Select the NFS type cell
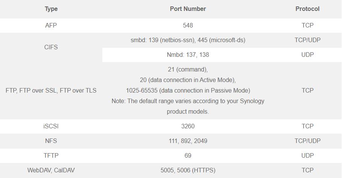Viewport: 342px width, 178px height. [51, 141]
